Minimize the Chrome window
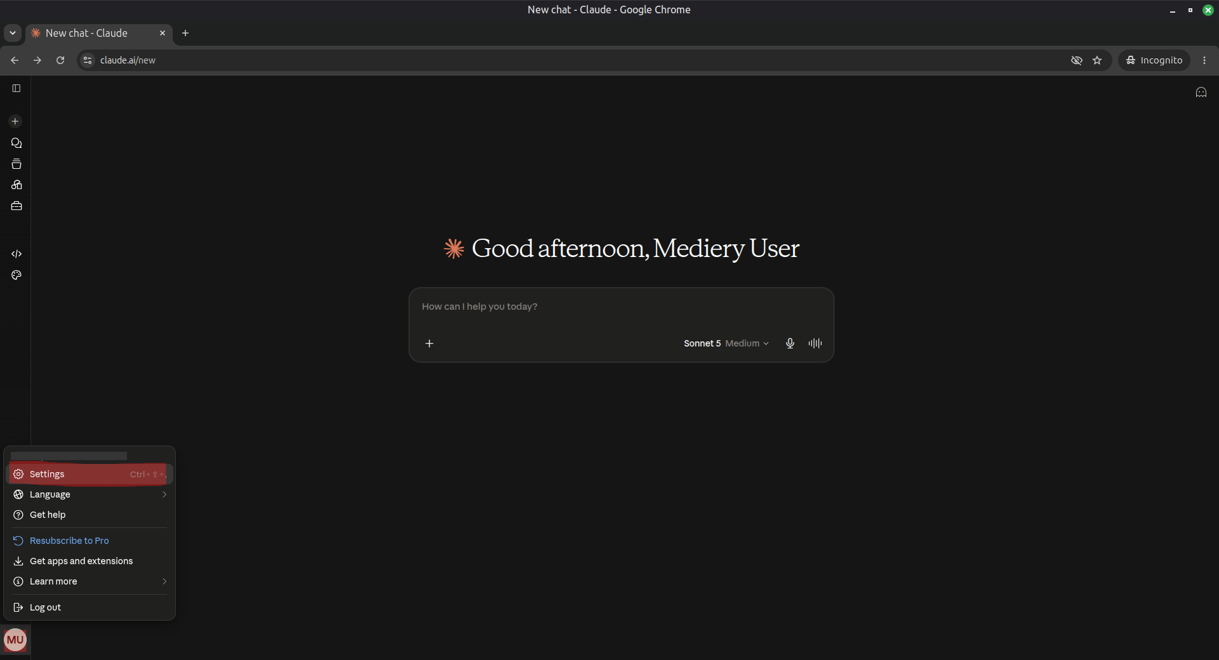 click(x=1173, y=10)
